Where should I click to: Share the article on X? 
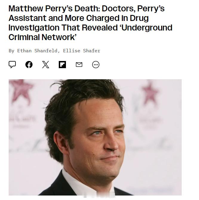[46, 65]
